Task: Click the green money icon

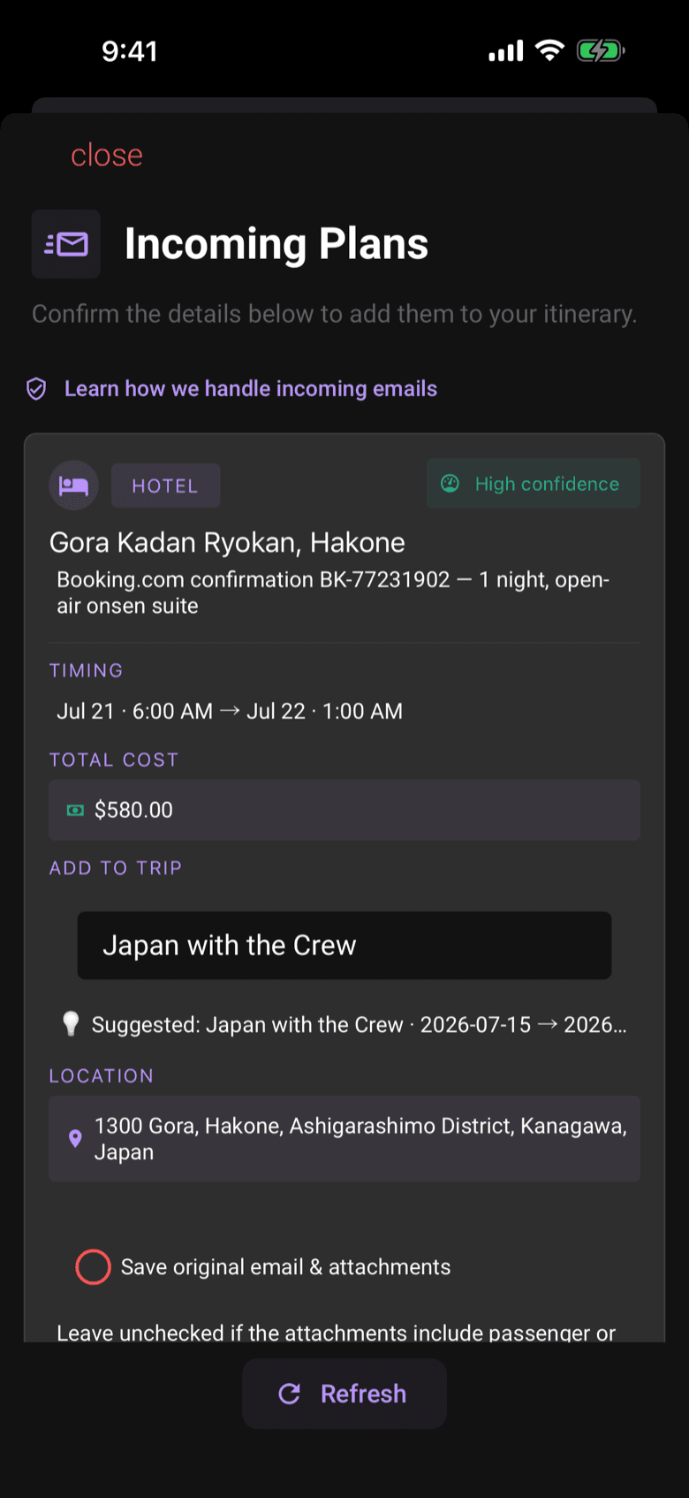Action: coord(76,810)
